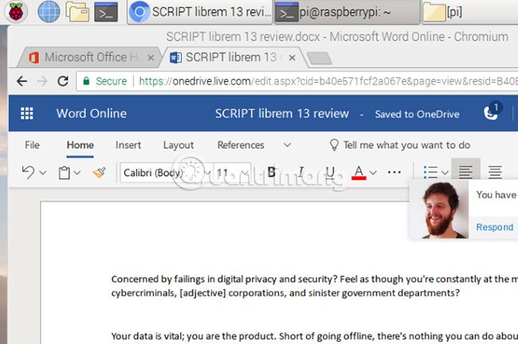This screenshot has width=518, height=344.
Task: Open the file manager folders icon
Action: [77, 12]
